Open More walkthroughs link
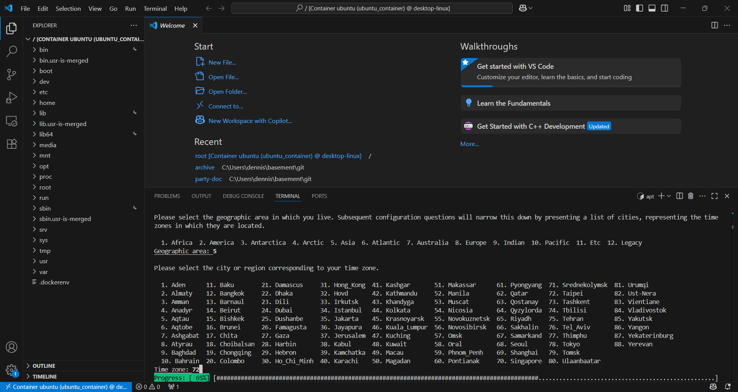The image size is (738, 392). (x=469, y=144)
